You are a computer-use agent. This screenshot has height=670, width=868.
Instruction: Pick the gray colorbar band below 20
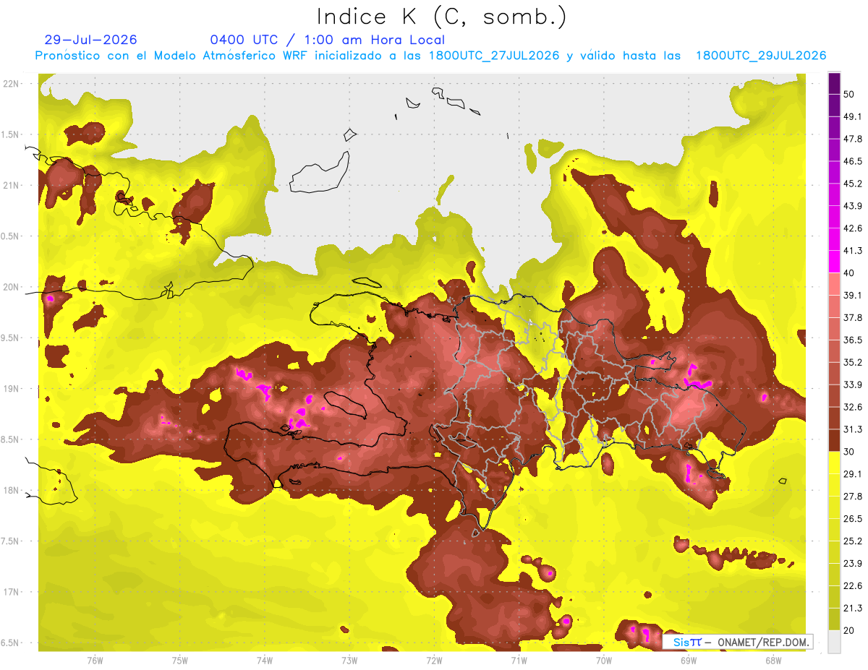(x=834, y=642)
